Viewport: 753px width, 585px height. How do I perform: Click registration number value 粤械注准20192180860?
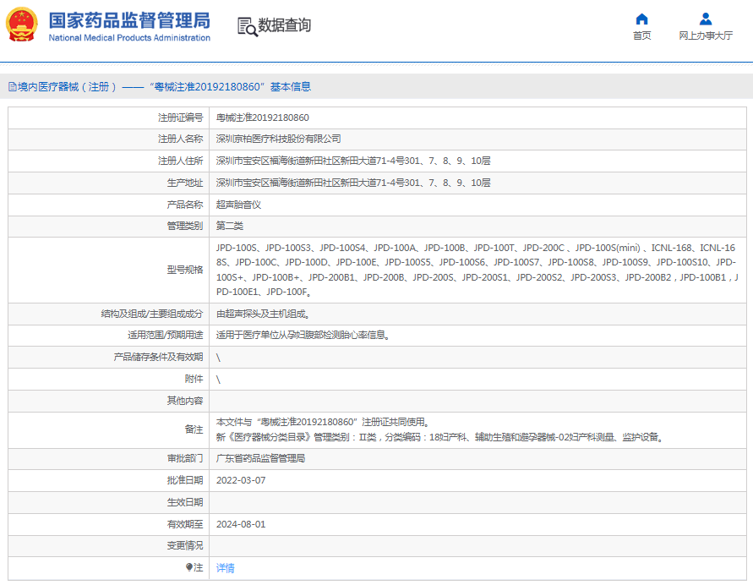coord(263,118)
